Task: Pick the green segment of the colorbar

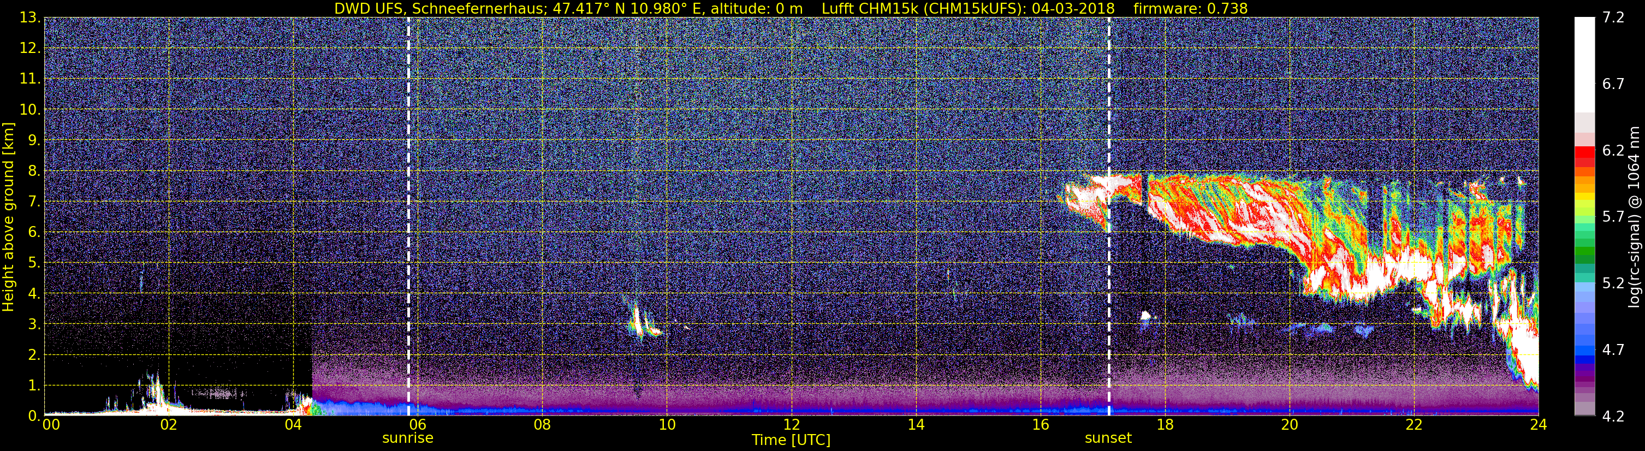Action: coord(1584,251)
